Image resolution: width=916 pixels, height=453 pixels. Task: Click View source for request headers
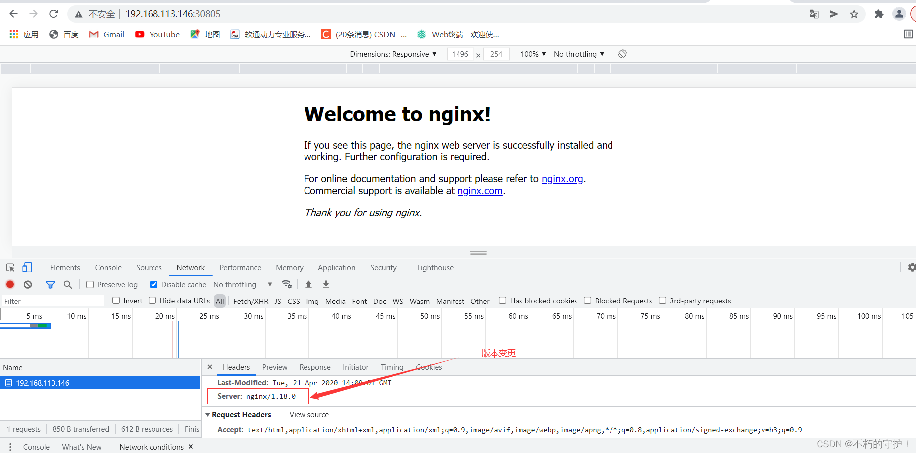coord(309,415)
